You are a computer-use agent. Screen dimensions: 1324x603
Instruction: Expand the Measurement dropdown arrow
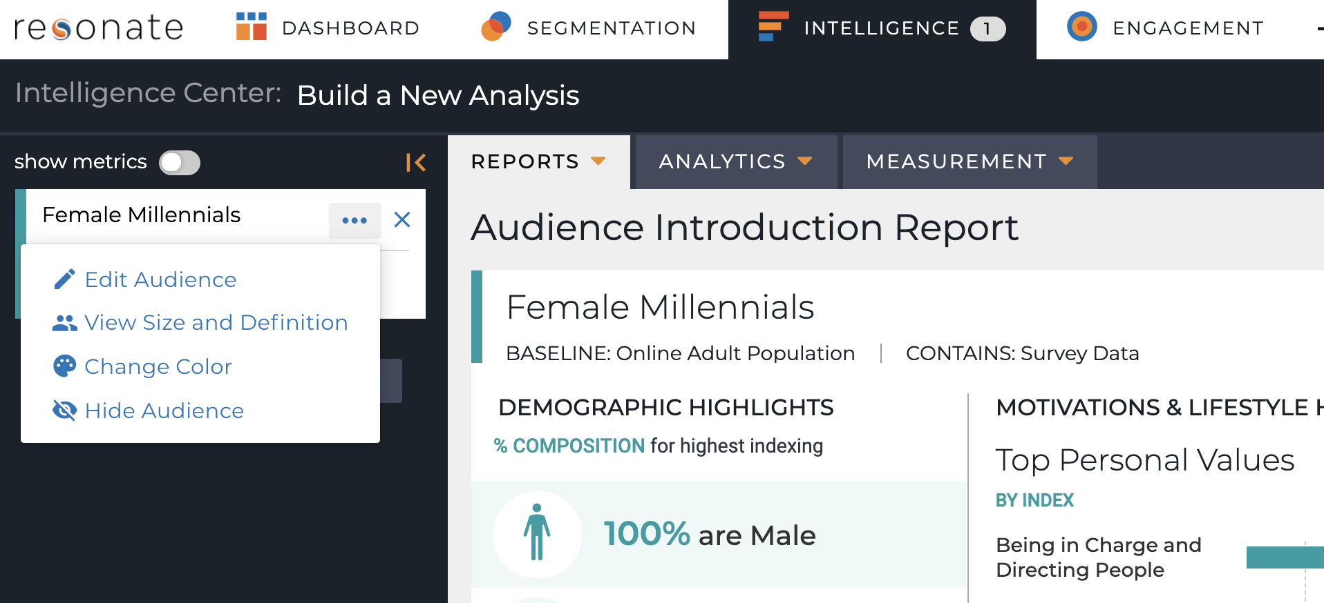(1066, 161)
